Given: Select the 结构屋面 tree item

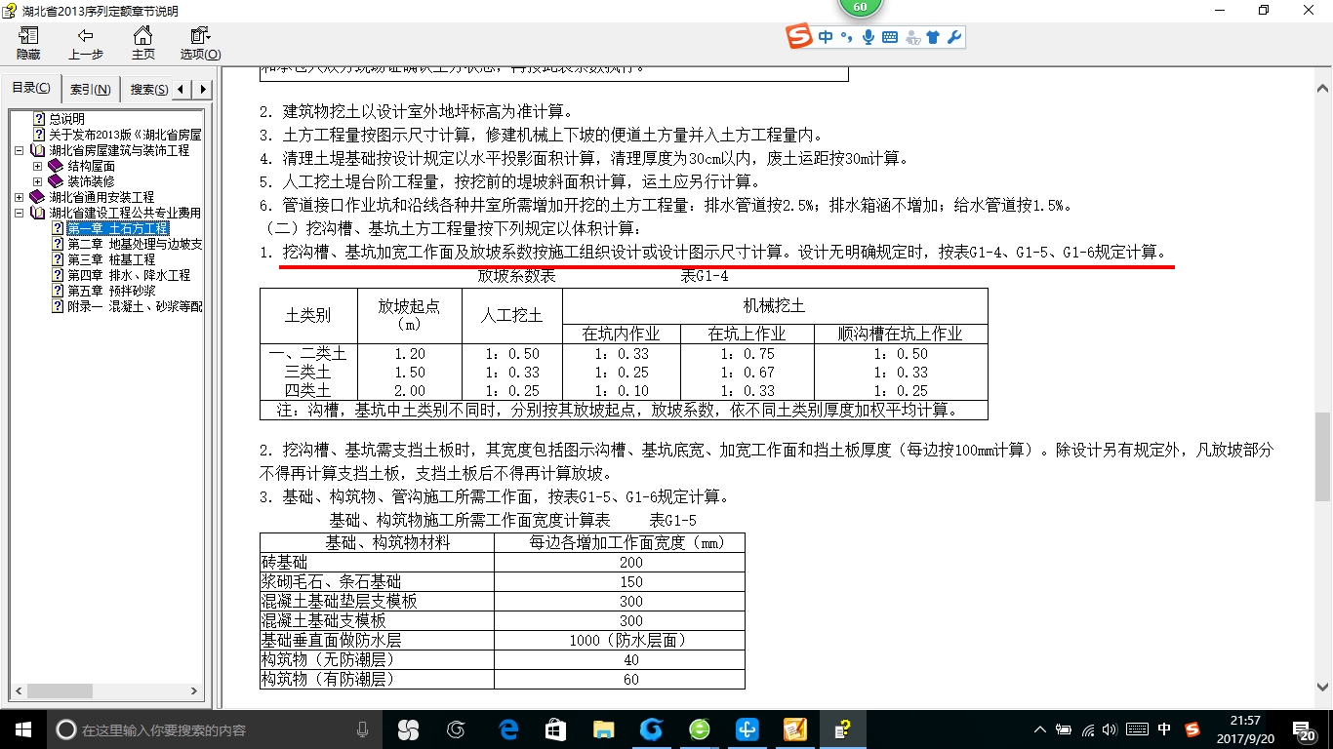Looking at the screenshot, I should pyautogui.click(x=91, y=166).
